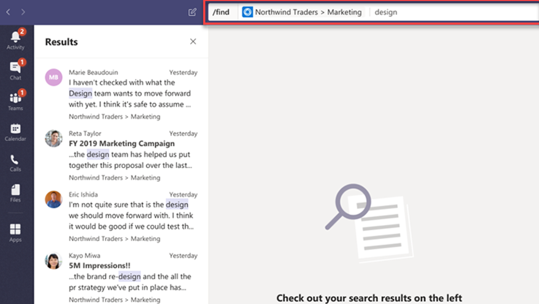Image resolution: width=539 pixels, height=304 pixels.
Task: Open Eric Ishida's message result
Action: pos(121,216)
